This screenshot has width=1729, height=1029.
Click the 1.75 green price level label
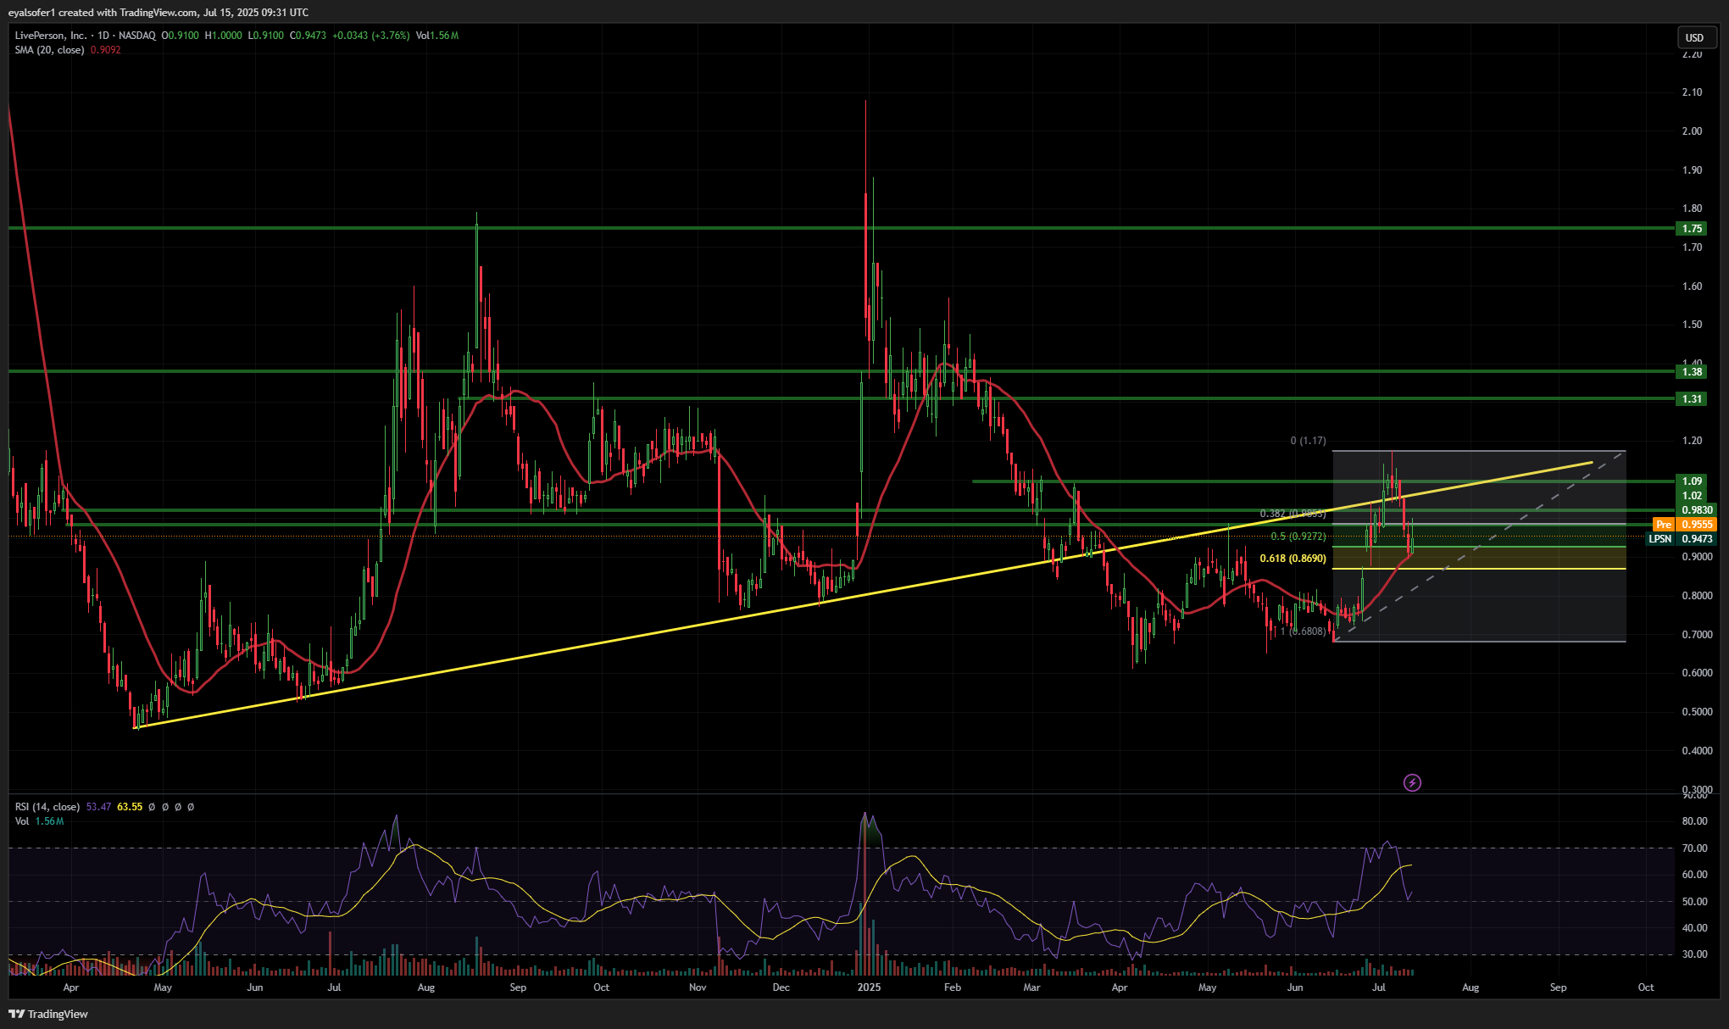click(1692, 229)
